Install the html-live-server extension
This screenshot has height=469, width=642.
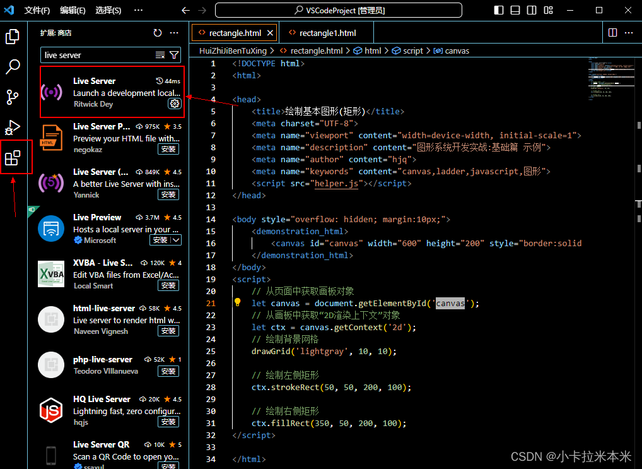point(168,330)
